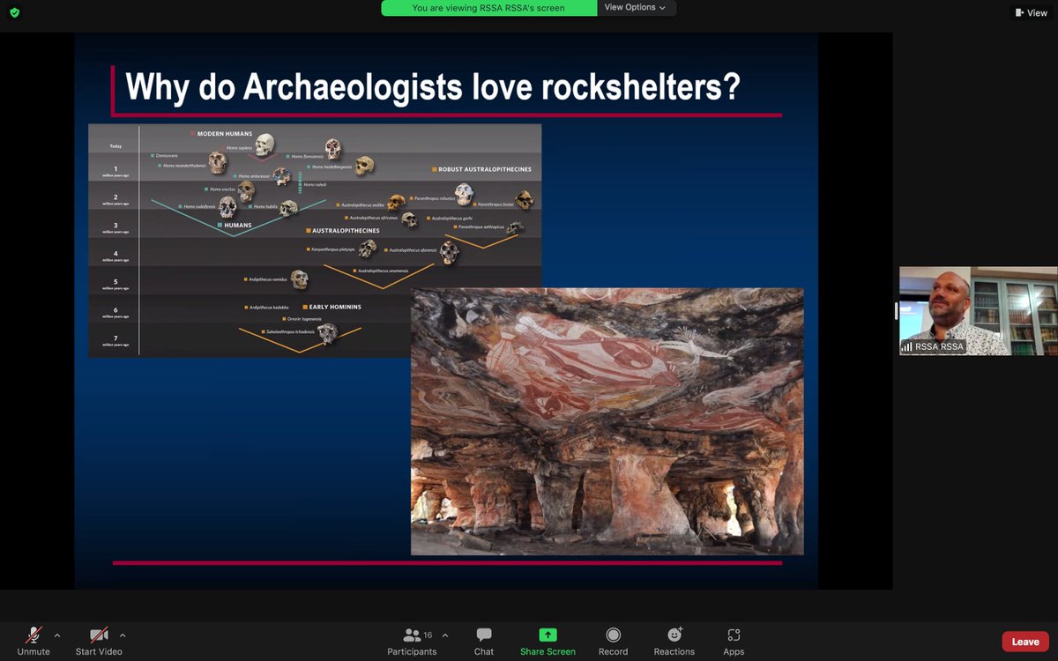The image size is (1058, 661).
Task: Expand the arrow beside Participants
Action: (x=444, y=635)
